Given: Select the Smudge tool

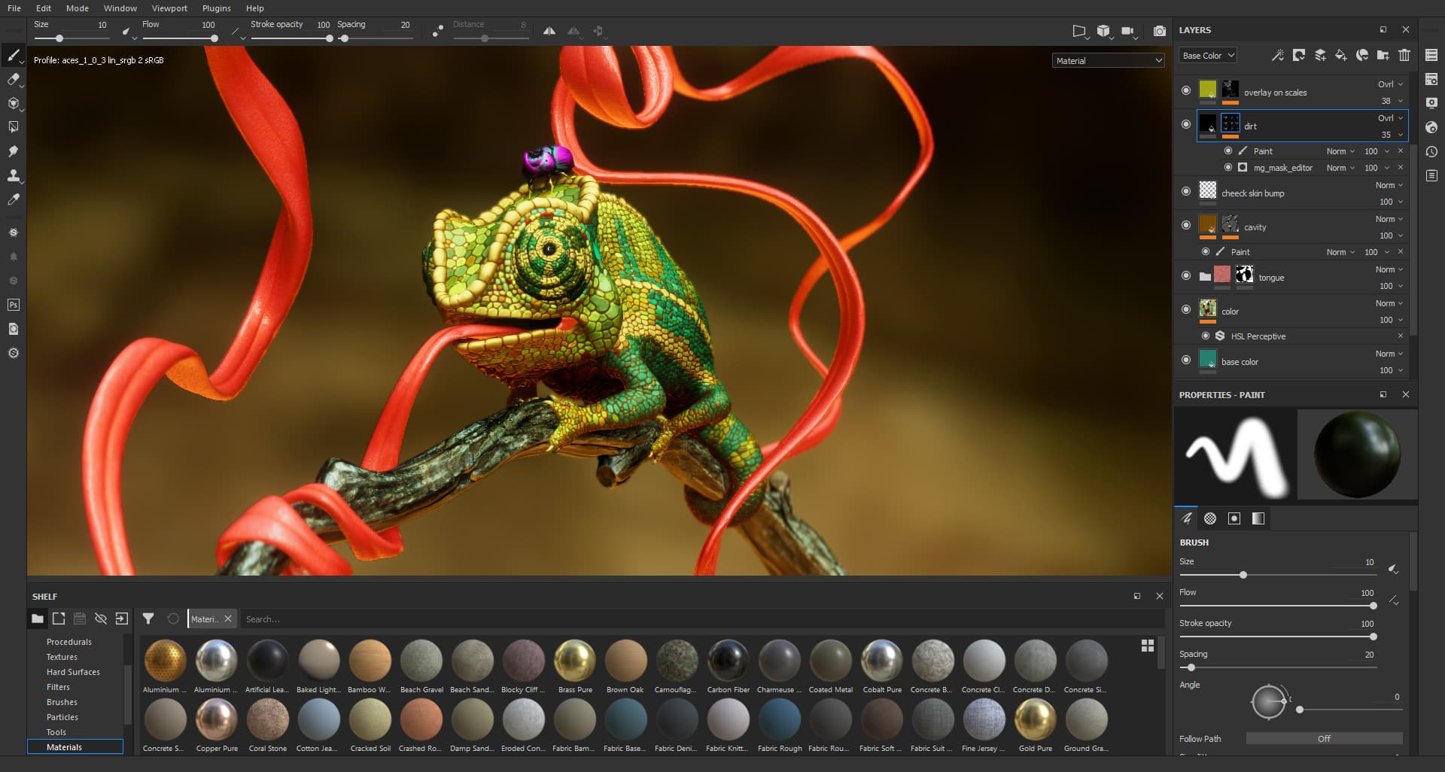Looking at the screenshot, I should click(x=13, y=151).
